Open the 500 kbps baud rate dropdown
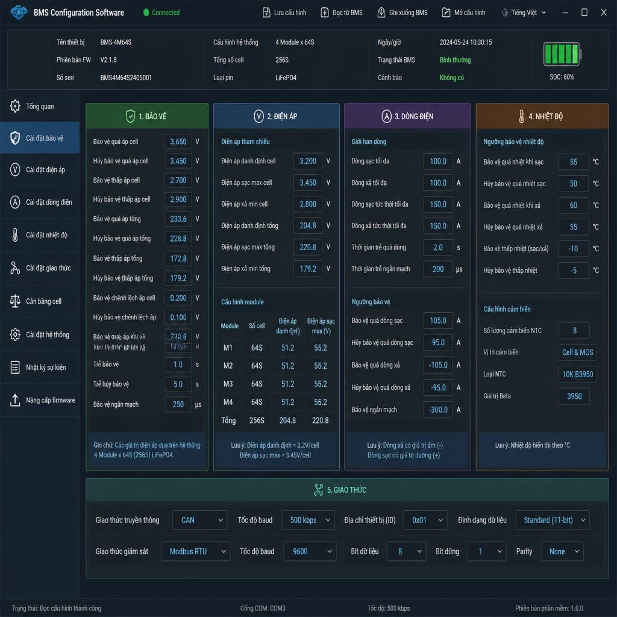Image resolution: width=617 pixels, height=617 pixels. tap(308, 520)
